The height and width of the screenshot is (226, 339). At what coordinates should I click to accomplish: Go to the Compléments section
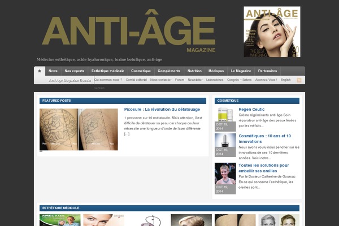click(x=169, y=71)
